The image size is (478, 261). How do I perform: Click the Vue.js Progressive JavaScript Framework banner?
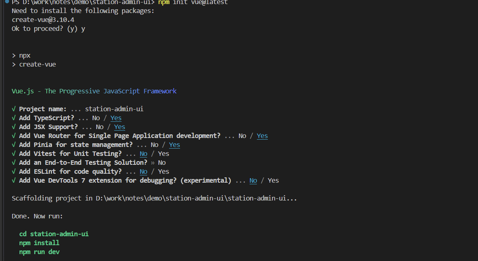(94, 91)
